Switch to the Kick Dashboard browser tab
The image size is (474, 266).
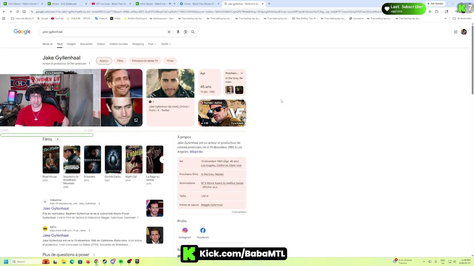[67, 4]
